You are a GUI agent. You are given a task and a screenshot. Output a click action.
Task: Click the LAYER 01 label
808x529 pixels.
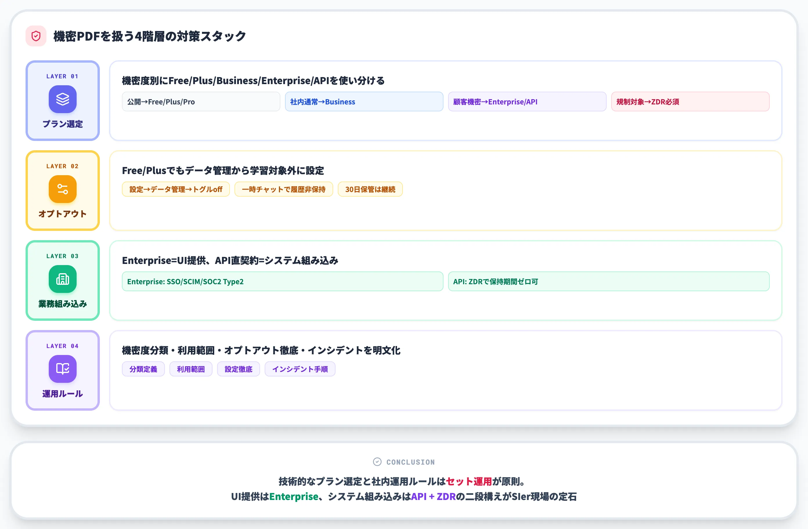(62, 76)
